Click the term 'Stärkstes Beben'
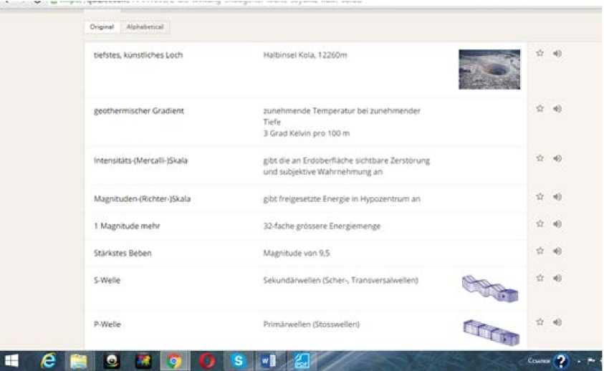Viewport: 604px width, 371px height. click(123, 253)
